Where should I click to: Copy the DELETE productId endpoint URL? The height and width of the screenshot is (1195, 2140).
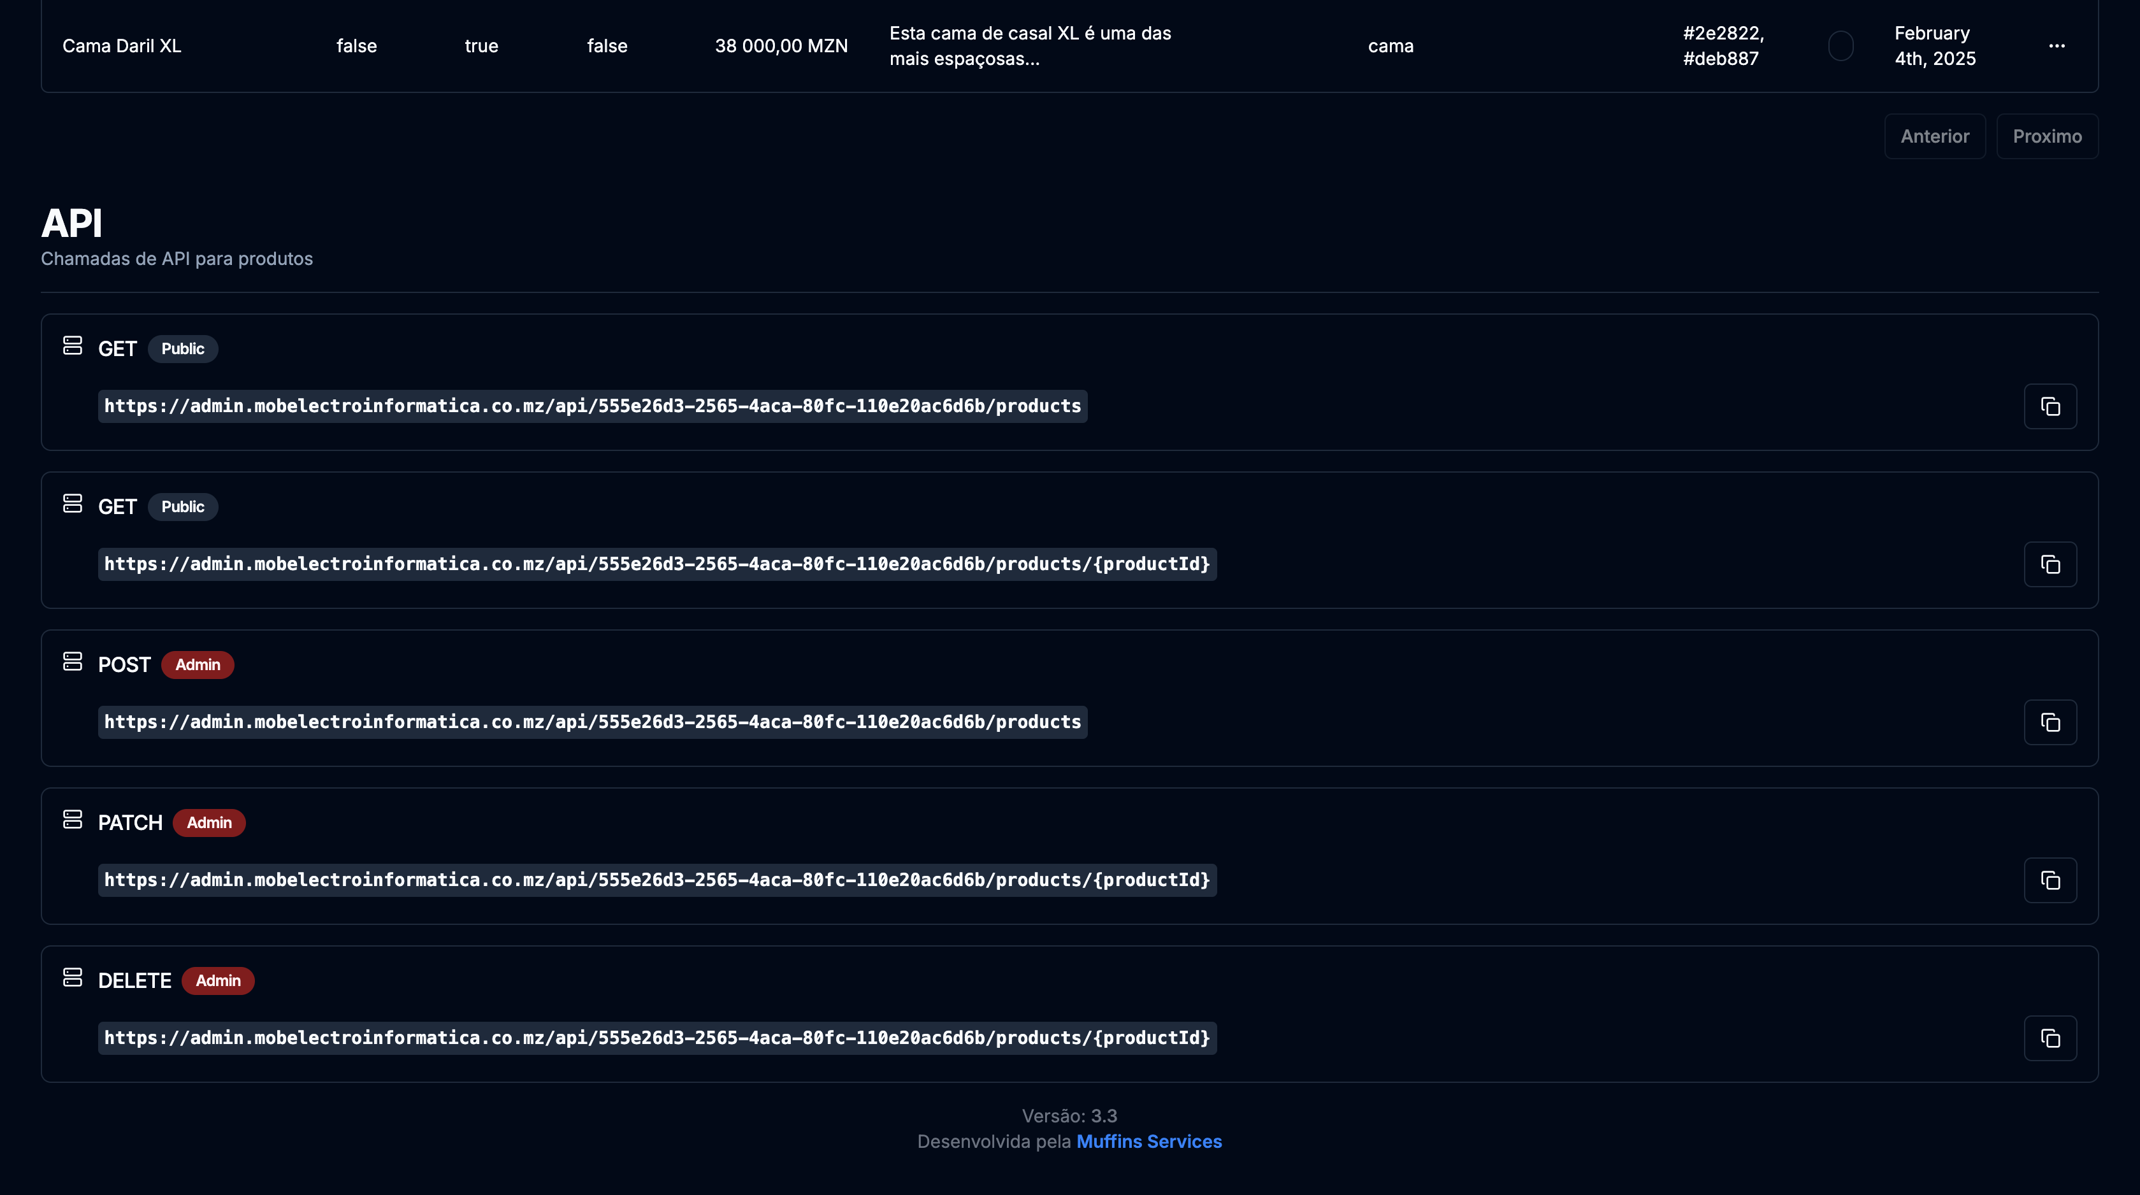[x=2050, y=1038]
